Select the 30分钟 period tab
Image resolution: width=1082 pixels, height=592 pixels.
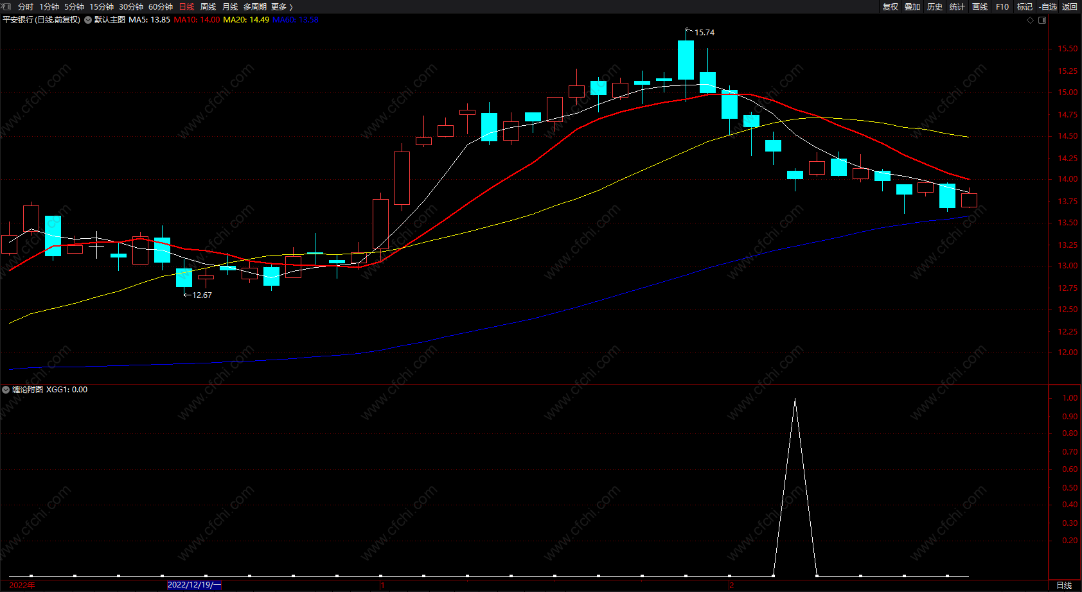[x=131, y=7]
